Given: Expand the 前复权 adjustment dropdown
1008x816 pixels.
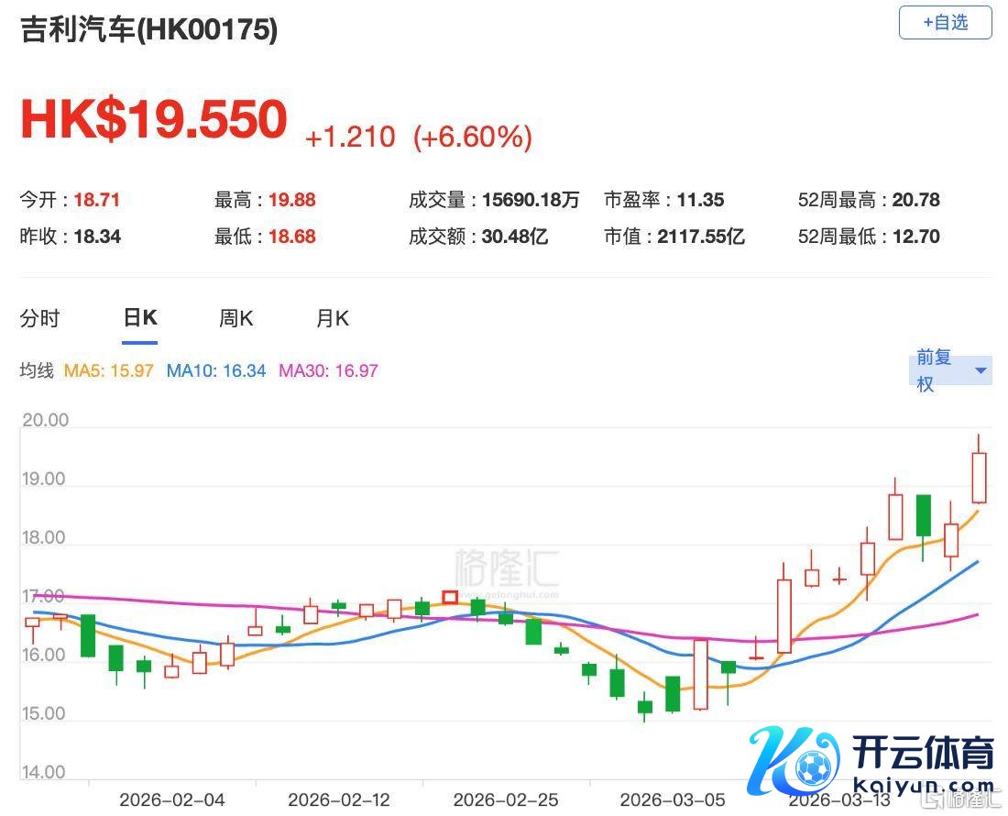Looking at the screenshot, I should pos(950,370).
